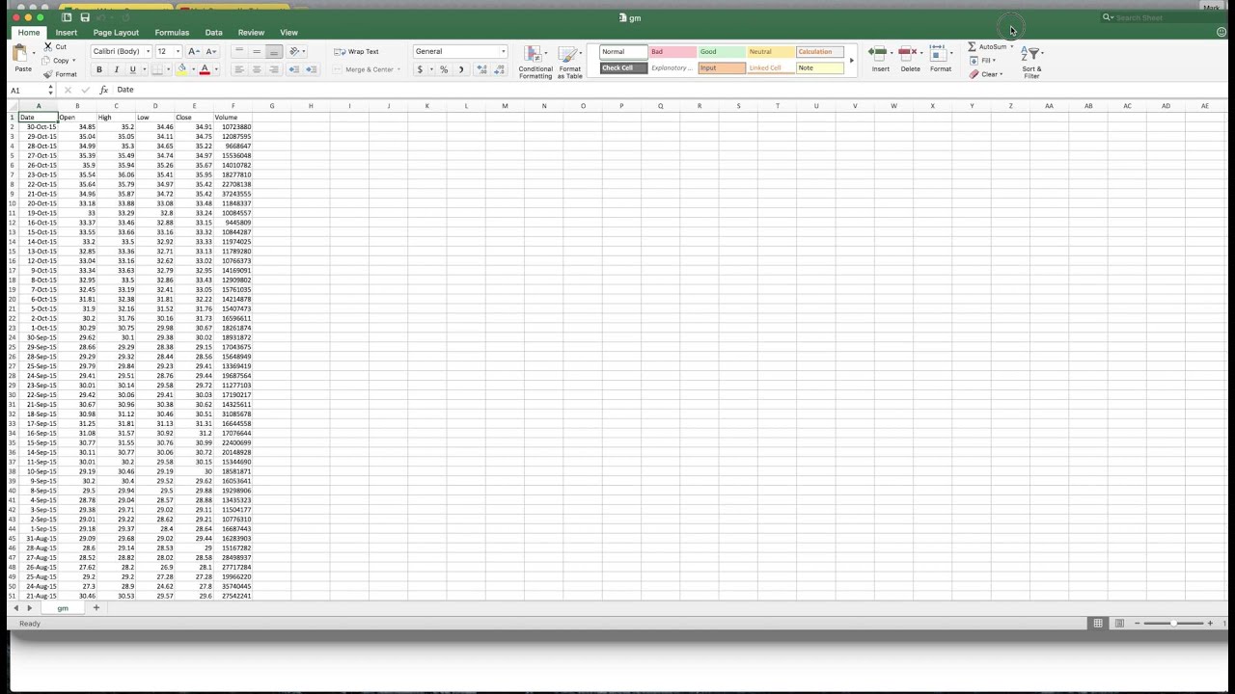Open the View ribbon tab
Viewport: 1235px width, 694px height.
pyautogui.click(x=288, y=33)
